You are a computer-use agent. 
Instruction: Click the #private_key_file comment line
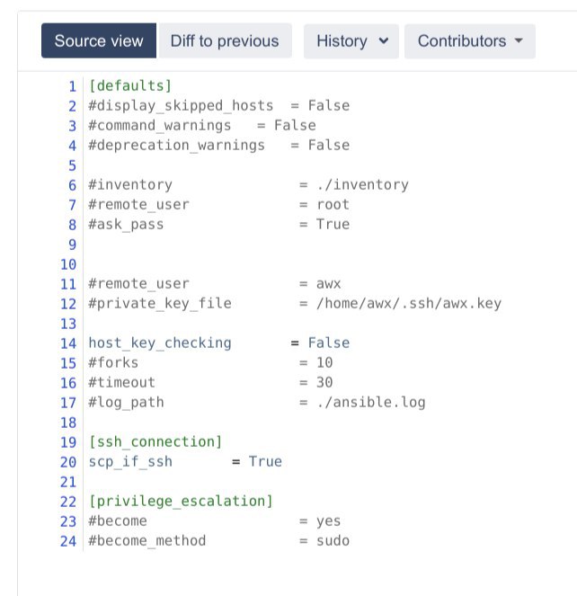pyautogui.click(x=295, y=303)
